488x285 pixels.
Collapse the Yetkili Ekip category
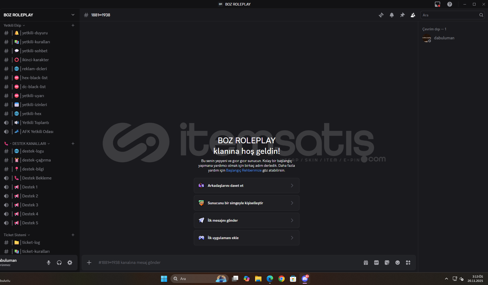[14, 25]
